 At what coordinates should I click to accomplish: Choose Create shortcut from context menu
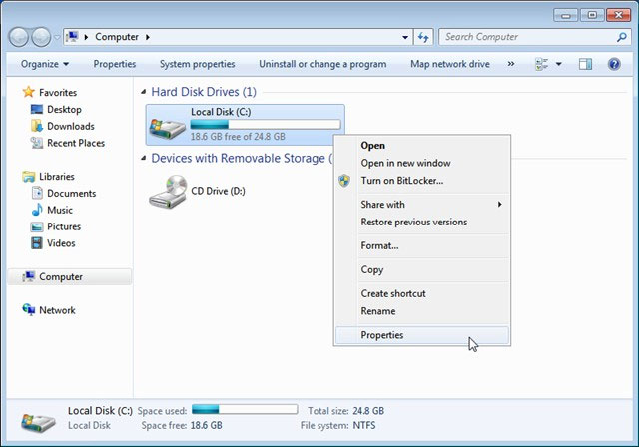pyautogui.click(x=422, y=293)
